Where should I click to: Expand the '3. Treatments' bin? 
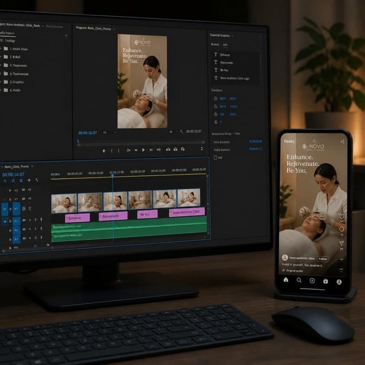(x=1, y=65)
